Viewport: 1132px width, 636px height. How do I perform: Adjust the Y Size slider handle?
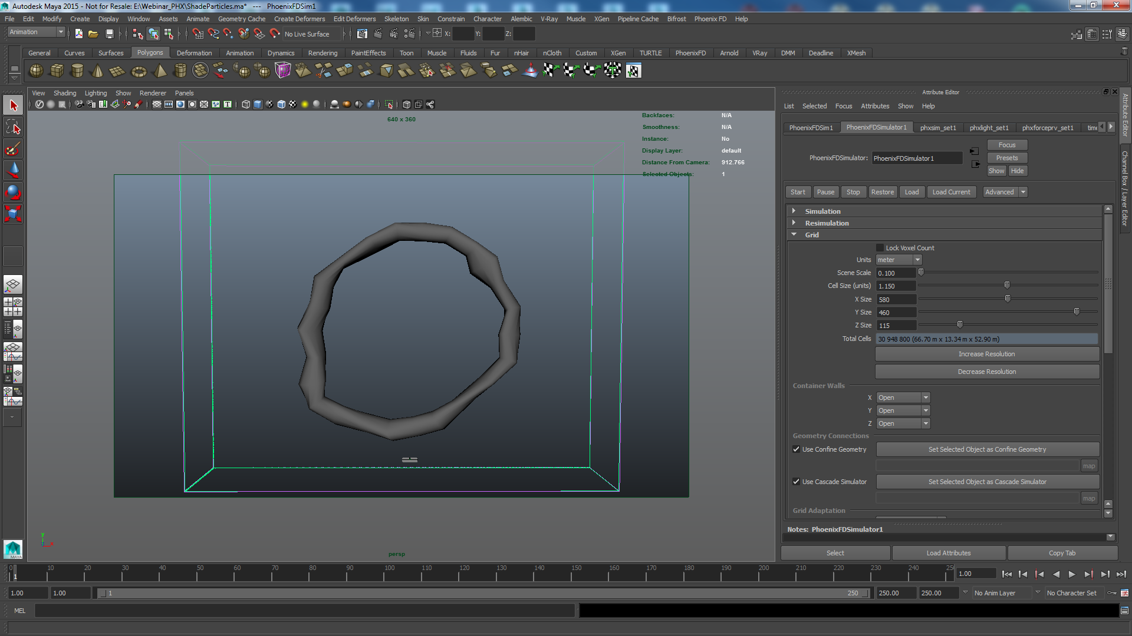[x=1077, y=311]
